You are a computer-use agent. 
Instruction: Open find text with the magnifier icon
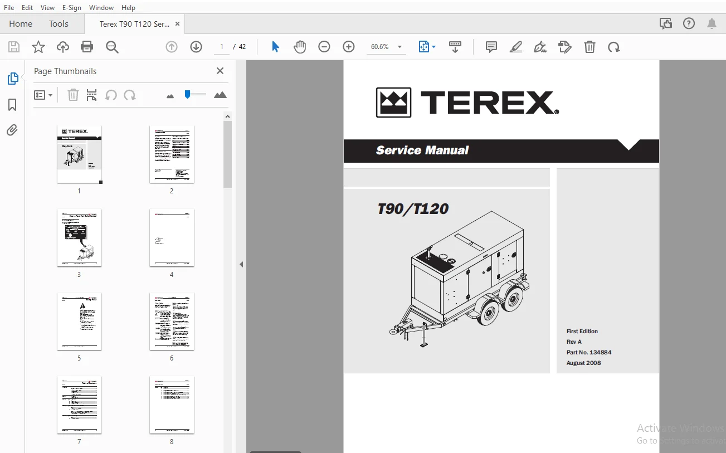pos(113,47)
